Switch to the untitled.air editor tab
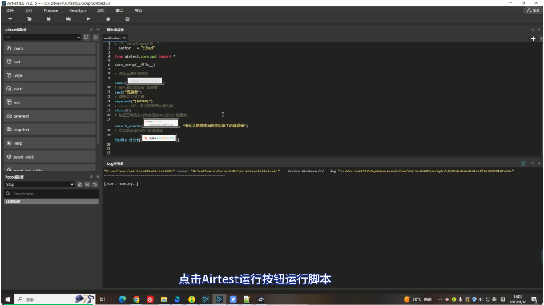 (113, 38)
